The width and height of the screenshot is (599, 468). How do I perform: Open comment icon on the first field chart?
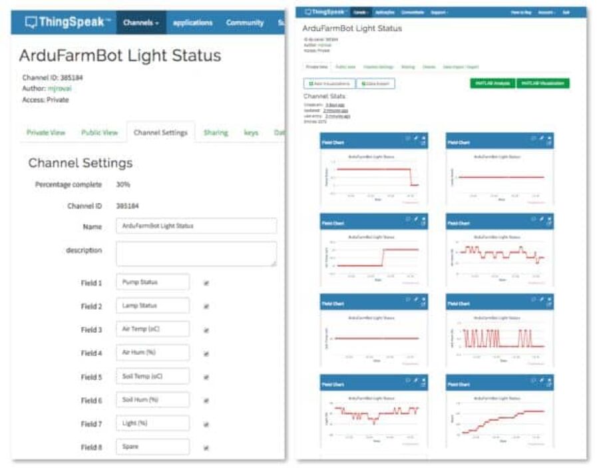point(407,138)
